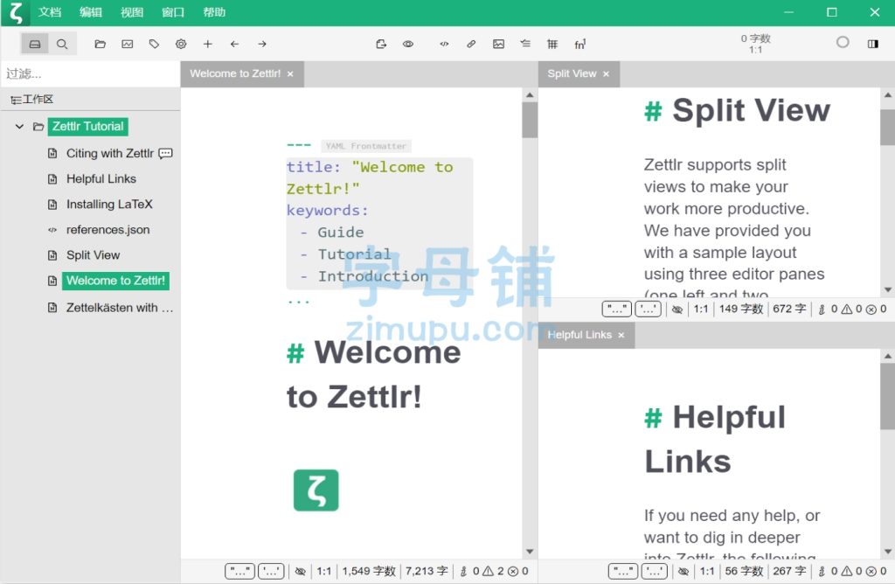Screen dimensions: 895x584
Task: Click the Zettlr logo image in document
Action: 316,490
